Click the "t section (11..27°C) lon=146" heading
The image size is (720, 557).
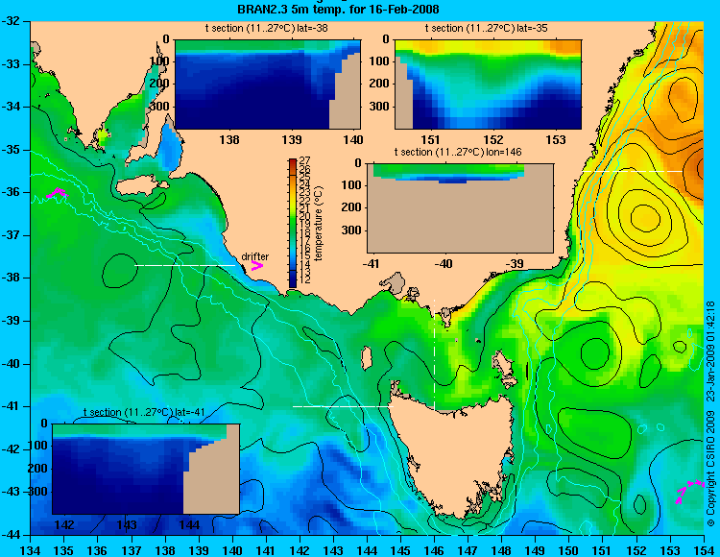458,152
